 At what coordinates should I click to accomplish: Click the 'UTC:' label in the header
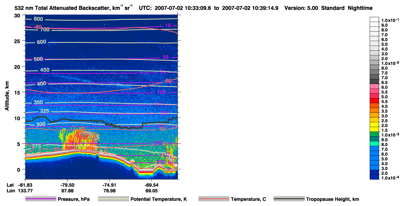click(x=145, y=8)
